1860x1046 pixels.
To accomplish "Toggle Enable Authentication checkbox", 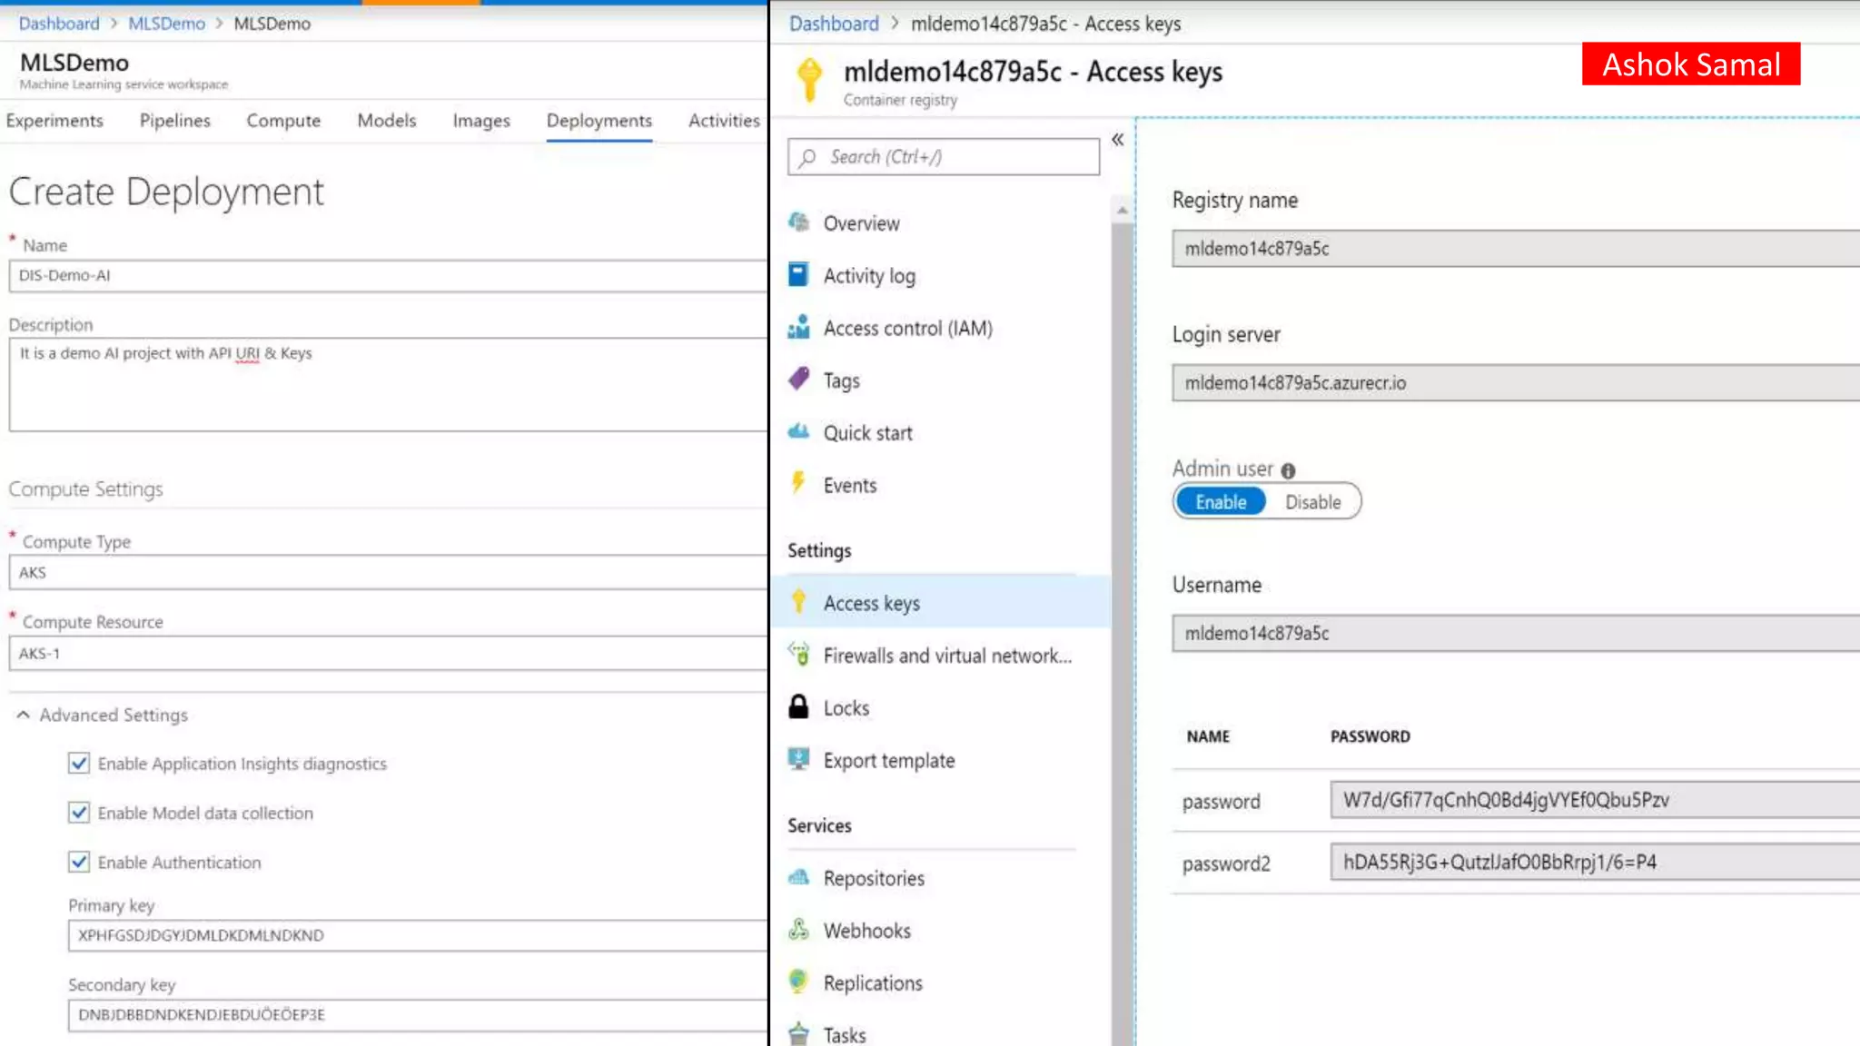I will (79, 863).
